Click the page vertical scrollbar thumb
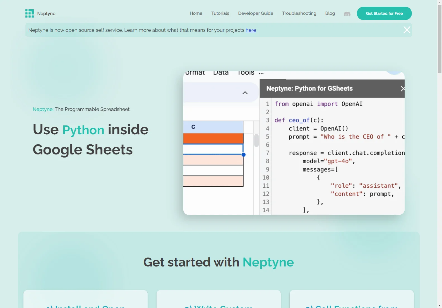 (x=439, y=39)
